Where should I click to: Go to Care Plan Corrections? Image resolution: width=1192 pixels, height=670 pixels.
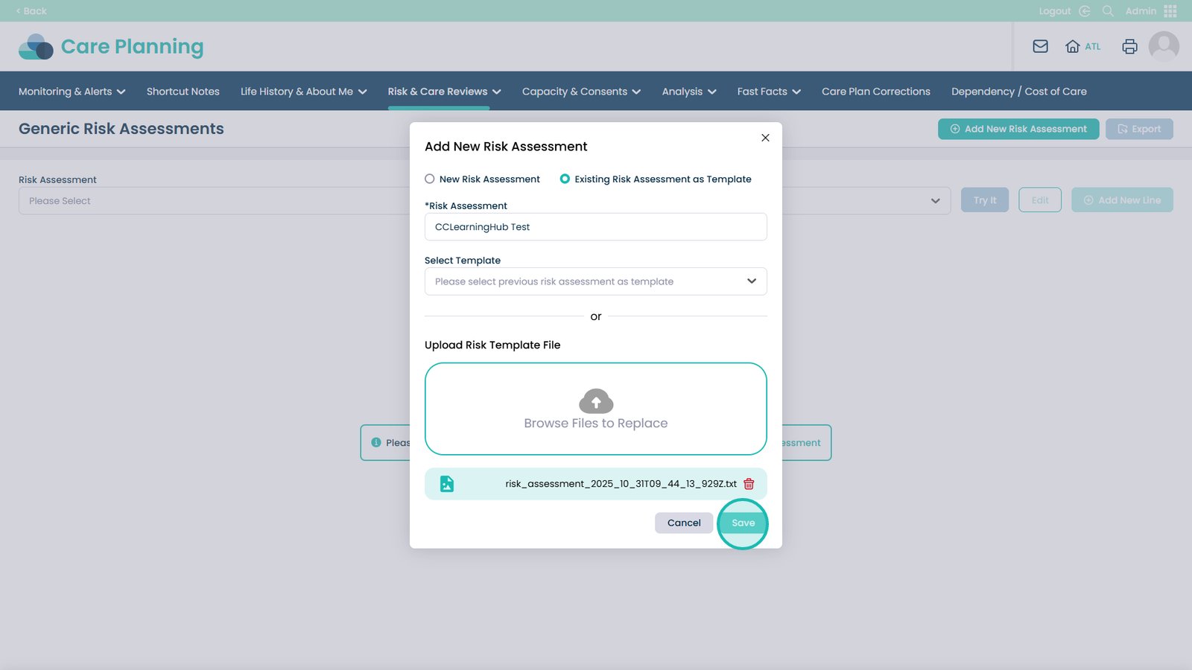coord(875,92)
